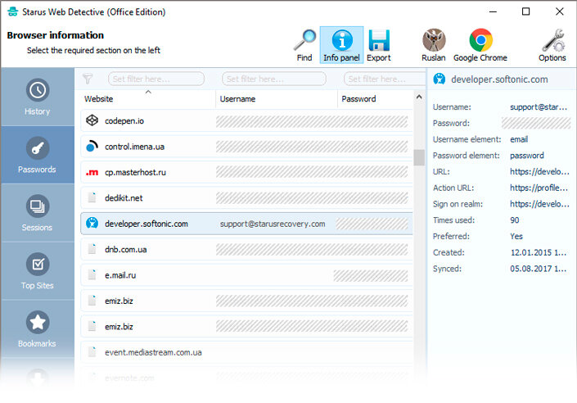Select the cp.masterhost.ru row
Viewport: 577px width, 403px height.
click(x=246, y=172)
